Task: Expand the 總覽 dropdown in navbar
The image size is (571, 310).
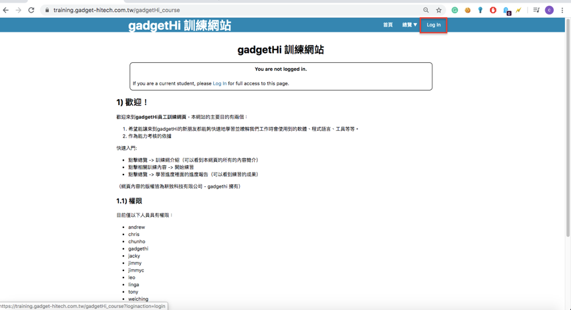Action: 409,25
